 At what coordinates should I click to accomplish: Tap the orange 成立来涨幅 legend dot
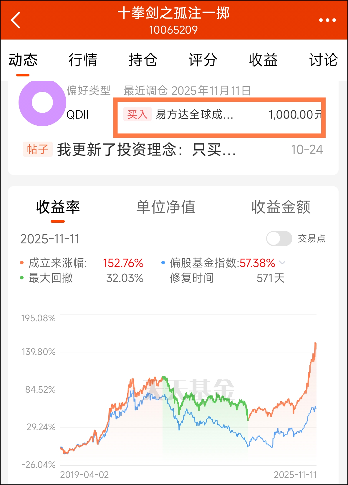tap(21, 263)
